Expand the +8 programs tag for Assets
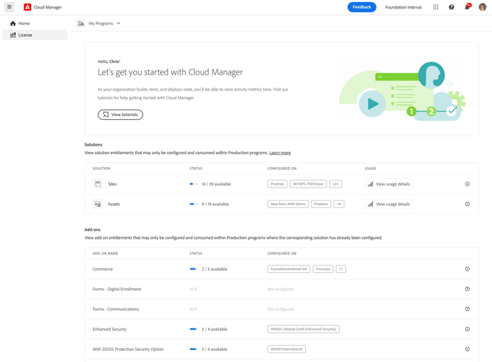The width and height of the screenshot is (492, 362). click(338, 204)
